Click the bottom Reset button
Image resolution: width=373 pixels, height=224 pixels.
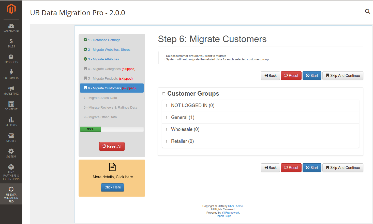(291, 168)
